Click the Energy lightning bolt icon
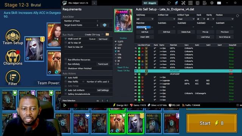242x136 pixels. point(114,105)
